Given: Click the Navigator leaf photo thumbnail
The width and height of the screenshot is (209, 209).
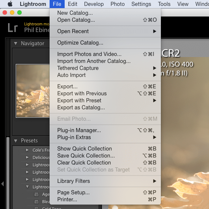Looking at the screenshot, I should 33,91.
